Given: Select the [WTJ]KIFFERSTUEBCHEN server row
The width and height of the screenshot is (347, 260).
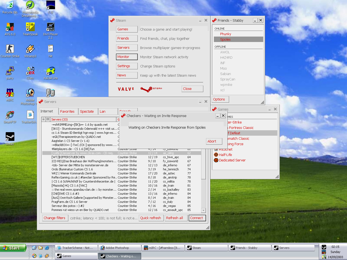Looking at the screenshot, I should point(122,157).
